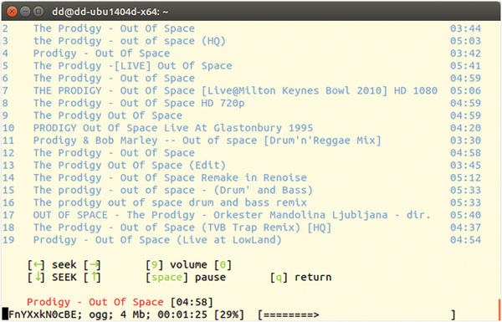Screen dimensions: 502x322
Task: Select result 3 'out of space (HQ)'
Action: click(x=130, y=41)
